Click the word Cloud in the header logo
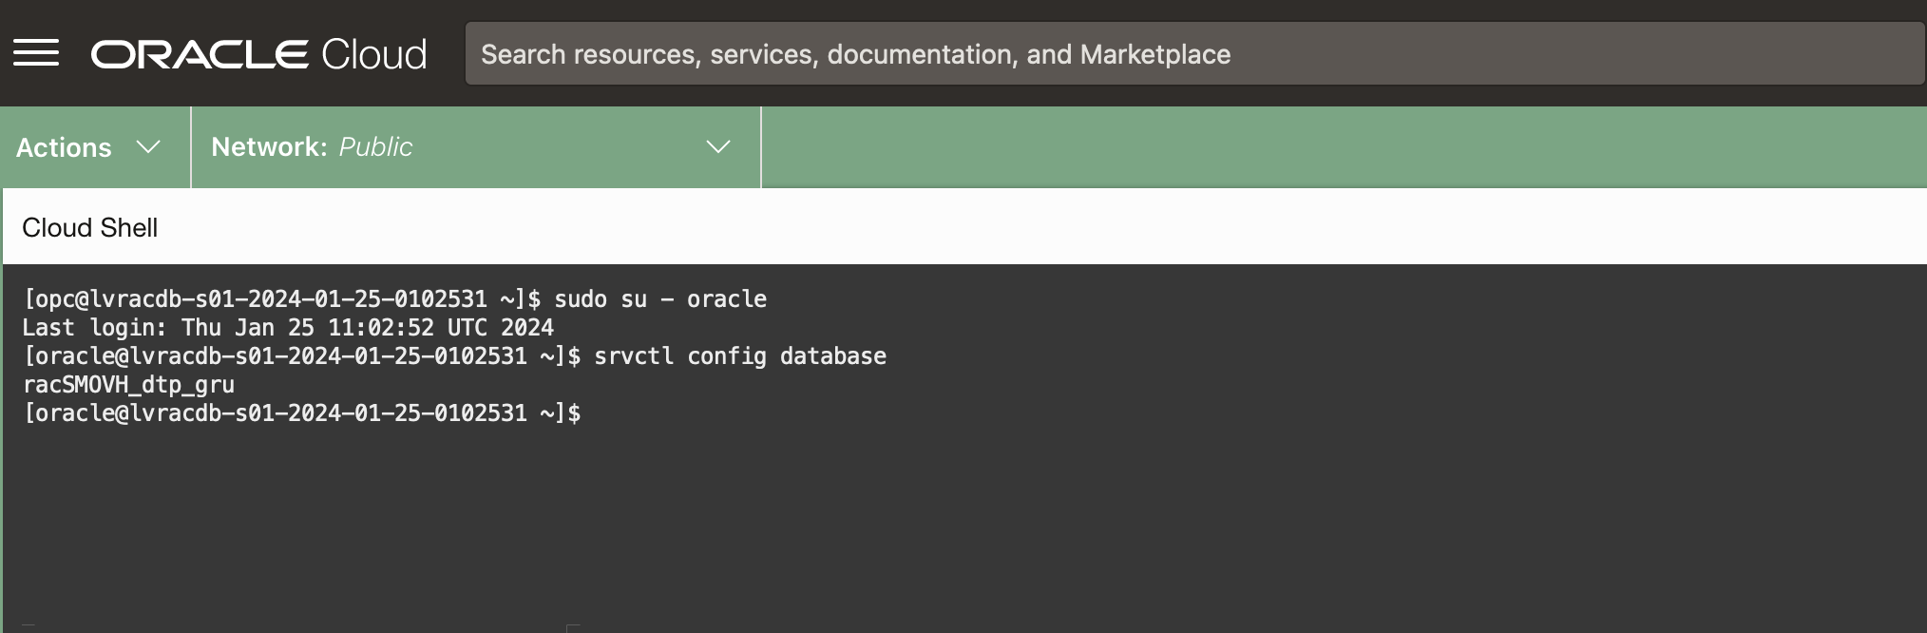Screen dimensions: 1927x633 [x=373, y=54]
